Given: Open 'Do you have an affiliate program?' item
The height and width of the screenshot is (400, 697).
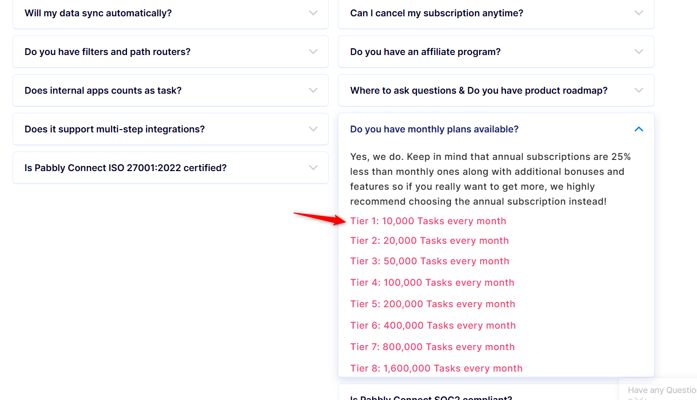Looking at the screenshot, I should 496,52.
